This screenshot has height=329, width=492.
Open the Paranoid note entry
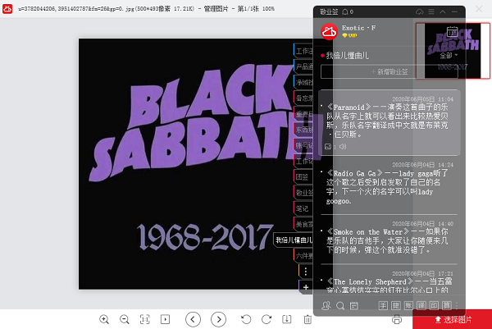[x=389, y=122]
